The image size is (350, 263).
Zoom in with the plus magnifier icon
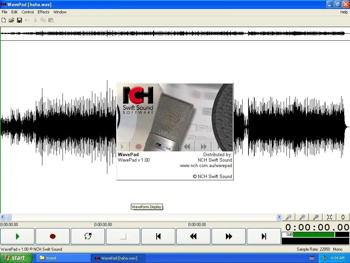tap(302, 217)
